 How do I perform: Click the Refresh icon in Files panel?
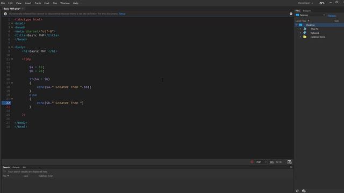[297, 191]
